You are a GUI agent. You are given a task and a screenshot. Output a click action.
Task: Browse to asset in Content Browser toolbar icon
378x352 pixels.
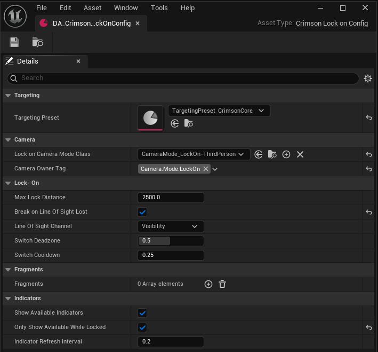coord(38,42)
